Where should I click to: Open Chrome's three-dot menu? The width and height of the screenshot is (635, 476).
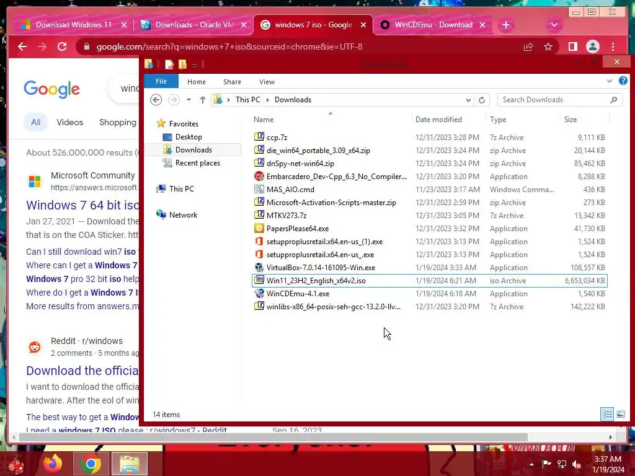[613, 46]
